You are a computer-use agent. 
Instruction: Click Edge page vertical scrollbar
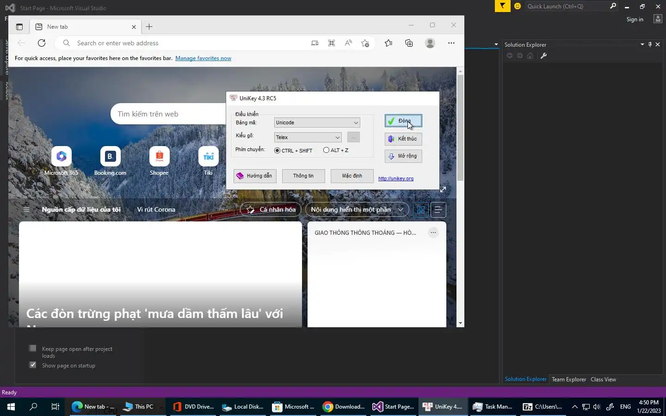(x=460, y=127)
